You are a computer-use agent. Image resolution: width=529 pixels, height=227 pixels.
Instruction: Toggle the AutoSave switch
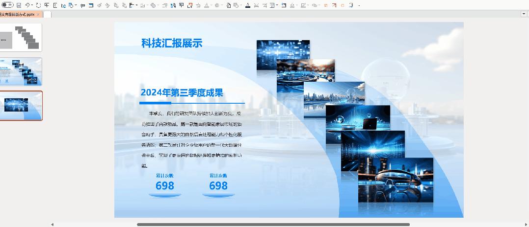(x=7, y=5)
